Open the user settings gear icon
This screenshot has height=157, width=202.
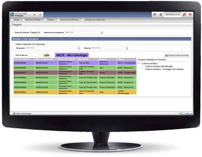pyautogui.click(x=155, y=14)
